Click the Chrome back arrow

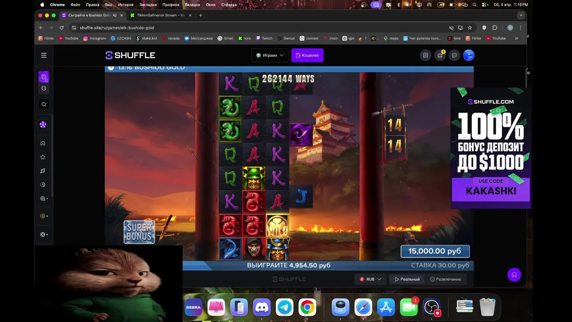pos(41,28)
